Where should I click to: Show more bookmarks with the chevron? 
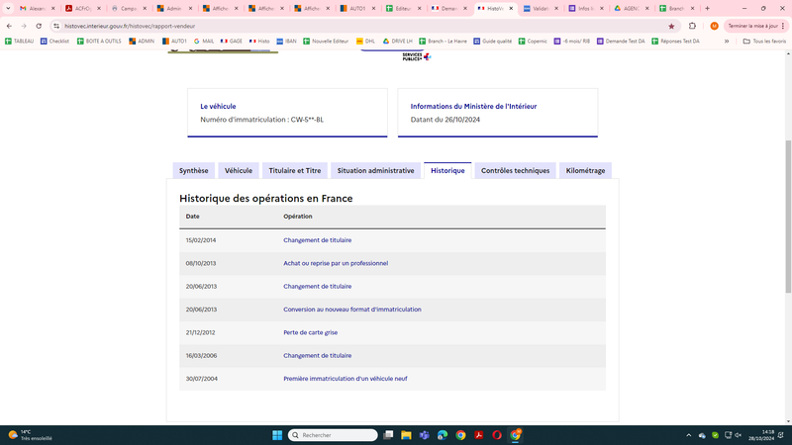(727, 42)
